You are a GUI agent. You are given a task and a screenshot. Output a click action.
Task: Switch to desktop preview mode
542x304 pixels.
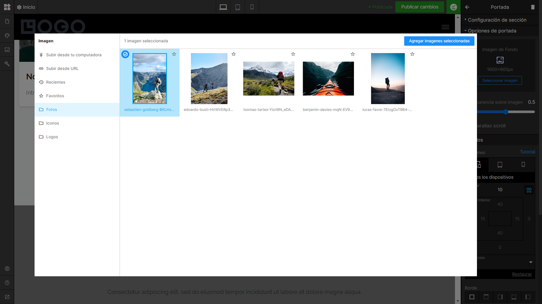point(223,7)
